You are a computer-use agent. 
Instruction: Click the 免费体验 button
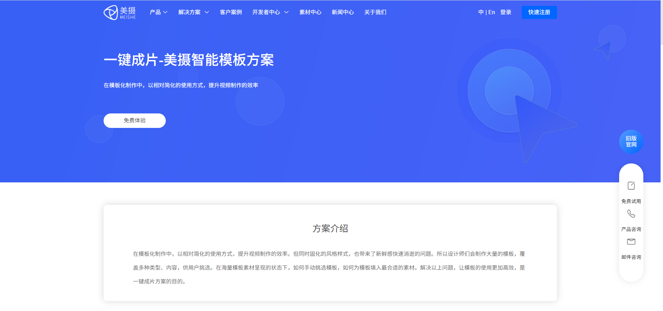[x=135, y=121]
